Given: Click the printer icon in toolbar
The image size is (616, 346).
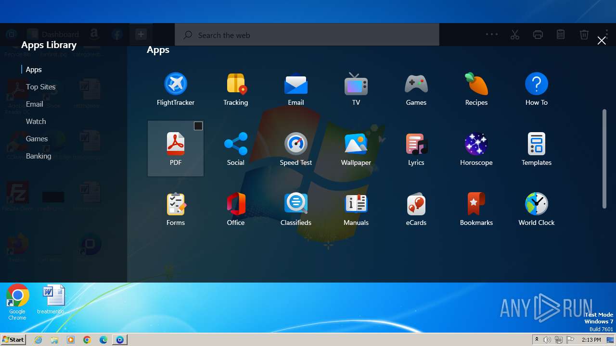Looking at the screenshot, I should [538, 35].
